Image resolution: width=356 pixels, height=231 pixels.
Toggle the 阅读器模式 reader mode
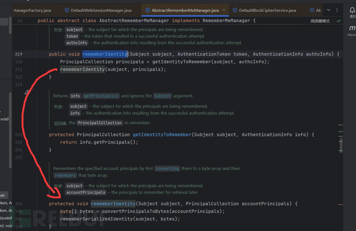point(320,21)
